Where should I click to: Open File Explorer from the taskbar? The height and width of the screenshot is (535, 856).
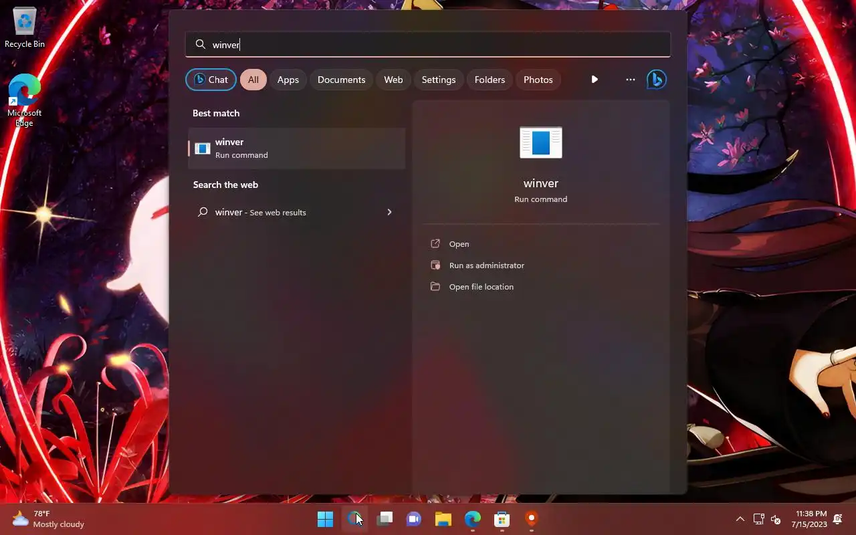443,519
